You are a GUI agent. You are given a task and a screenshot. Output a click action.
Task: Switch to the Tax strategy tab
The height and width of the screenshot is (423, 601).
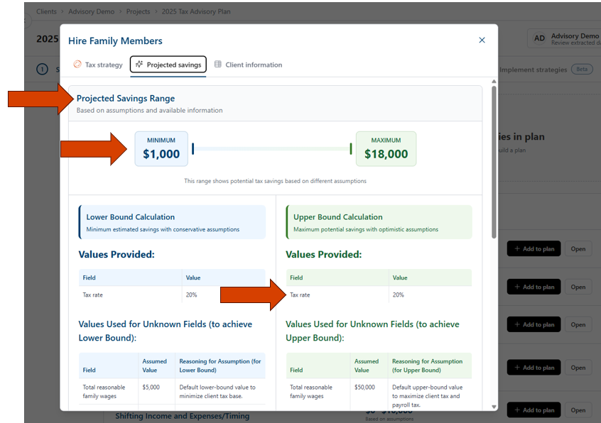(x=98, y=65)
